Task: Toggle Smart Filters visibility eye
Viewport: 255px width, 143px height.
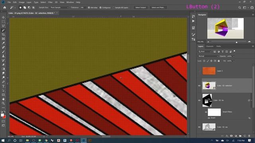Action: [x=206, y=112]
